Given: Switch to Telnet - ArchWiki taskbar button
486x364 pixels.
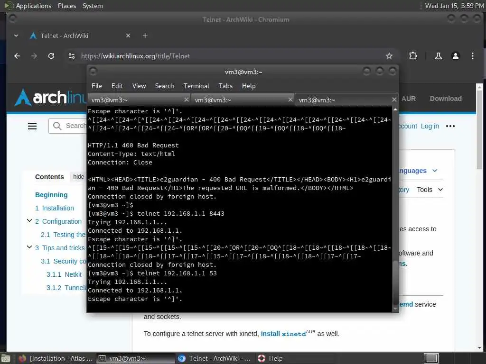Looking at the screenshot, I should point(215,358).
